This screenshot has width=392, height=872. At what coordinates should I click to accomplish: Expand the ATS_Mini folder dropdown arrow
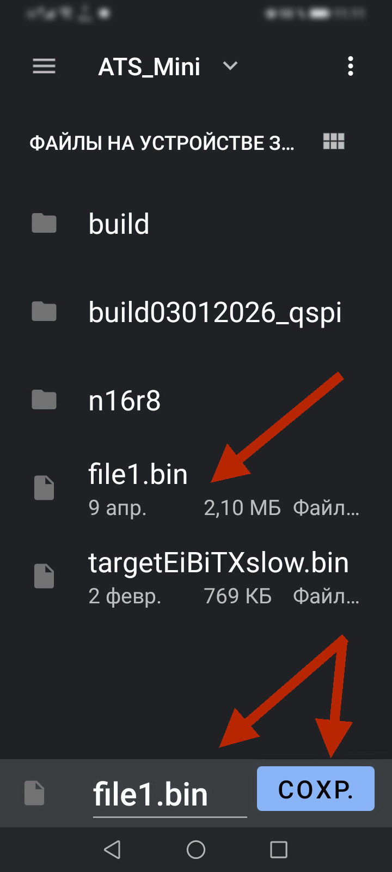(x=230, y=66)
